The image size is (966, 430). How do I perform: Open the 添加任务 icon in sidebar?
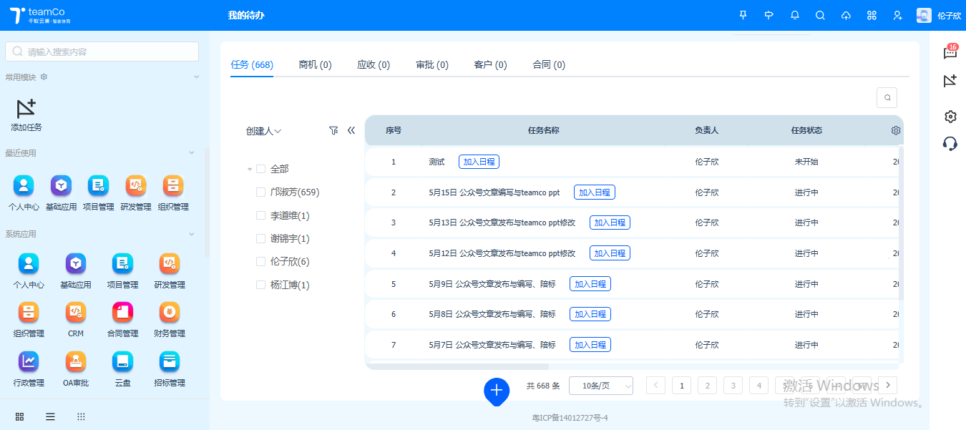point(26,109)
